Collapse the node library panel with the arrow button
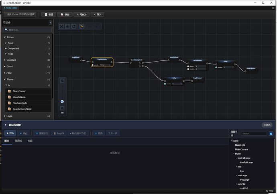277x194 pixels. coord(50,23)
